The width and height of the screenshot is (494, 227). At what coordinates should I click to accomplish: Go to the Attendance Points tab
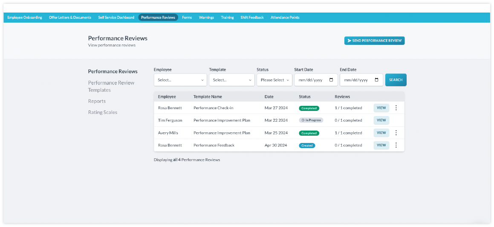(285, 17)
